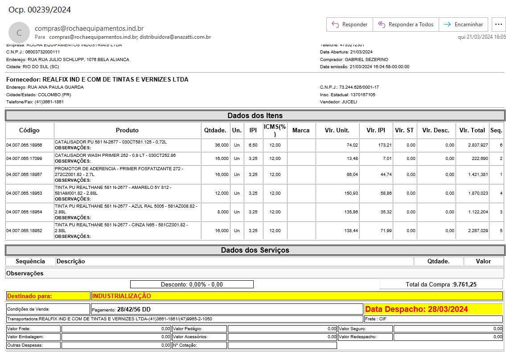Image resolution: width=506 pixels, height=352 pixels.
Task: Click the Responder reply button
Action: [350, 25]
